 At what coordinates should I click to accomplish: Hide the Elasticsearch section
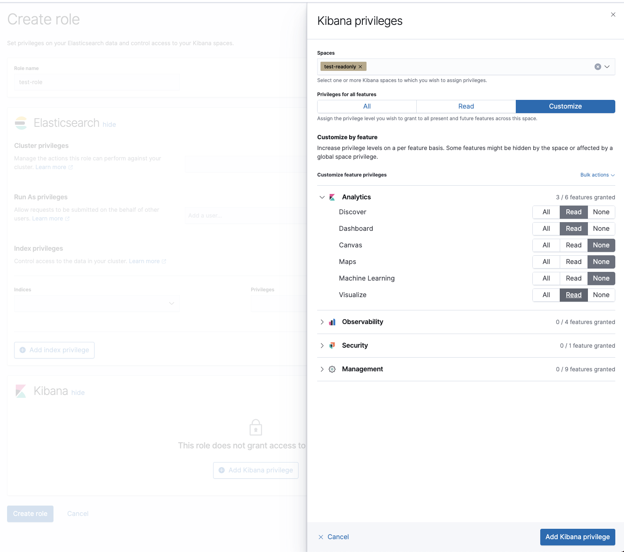[x=109, y=125]
